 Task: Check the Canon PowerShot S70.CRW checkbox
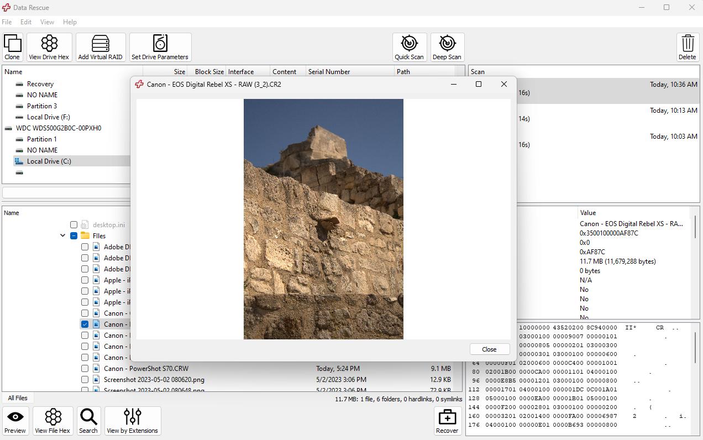(85, 369)
